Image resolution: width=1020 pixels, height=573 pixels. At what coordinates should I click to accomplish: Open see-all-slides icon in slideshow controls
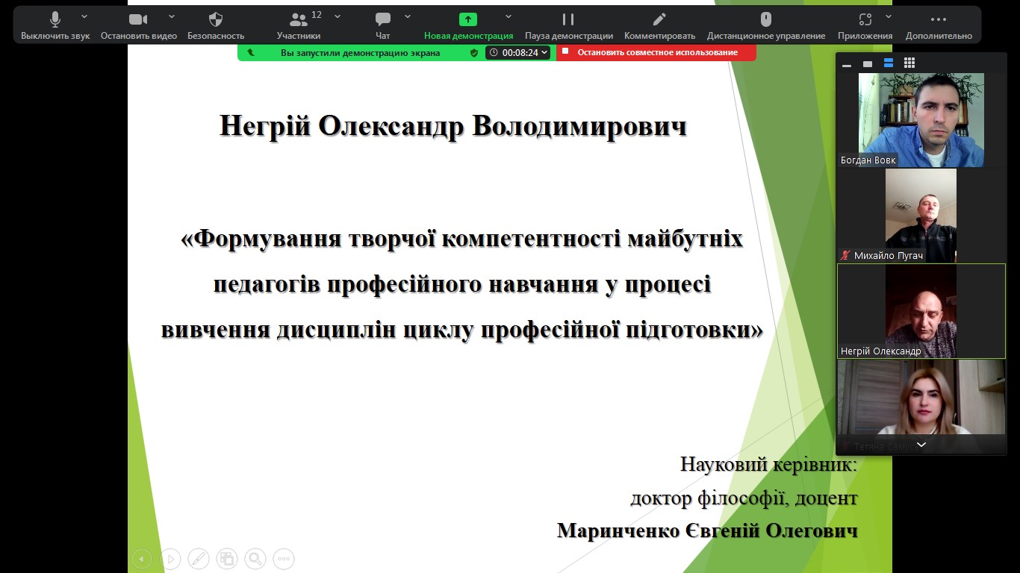tap(226, 558)
